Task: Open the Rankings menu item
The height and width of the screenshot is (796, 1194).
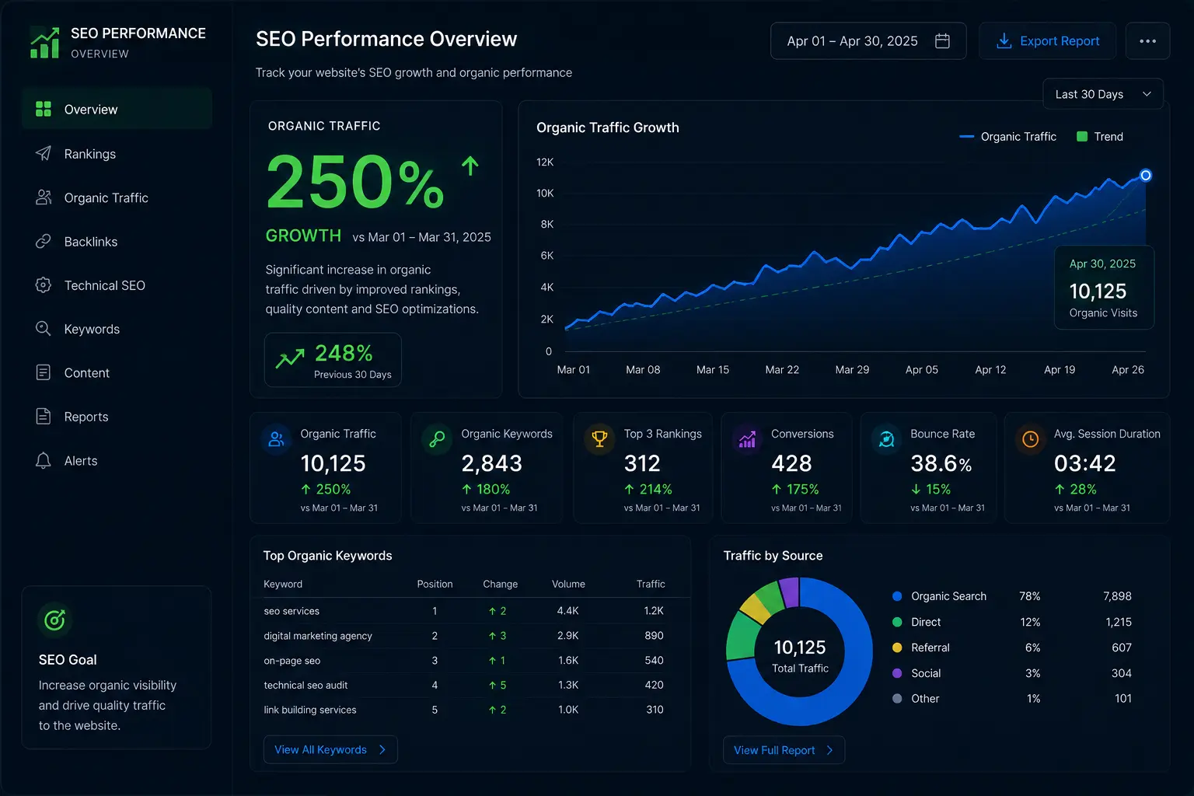Action: click(117, 154)
